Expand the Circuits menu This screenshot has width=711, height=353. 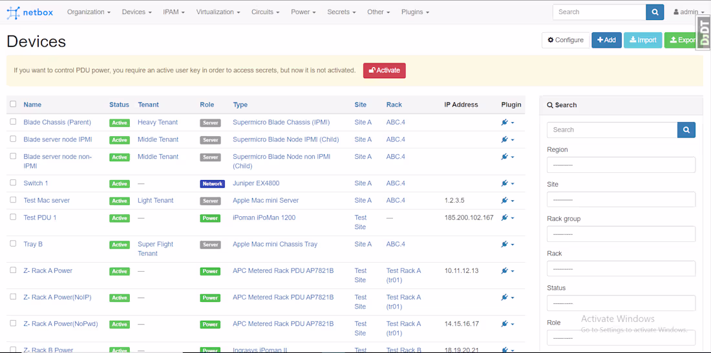coord(265,12)
